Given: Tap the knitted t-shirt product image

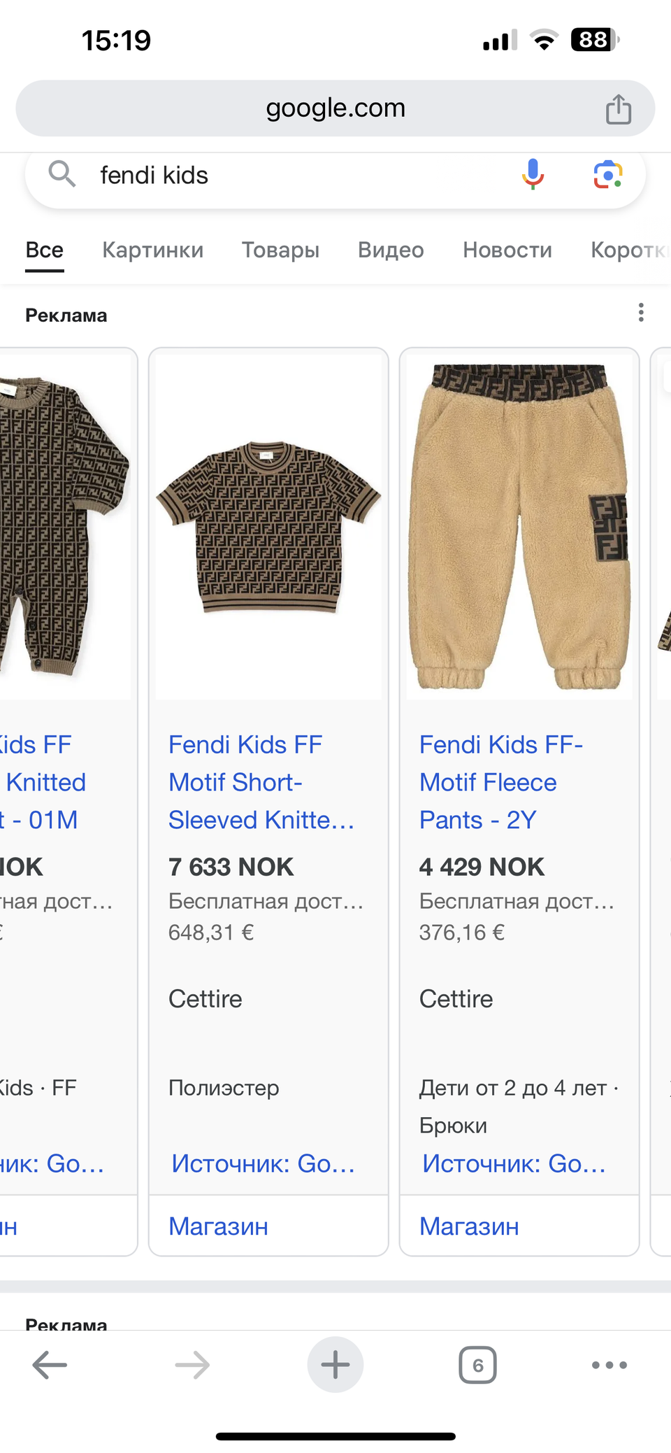Looking at the screenshot, I should click(268, 526).
